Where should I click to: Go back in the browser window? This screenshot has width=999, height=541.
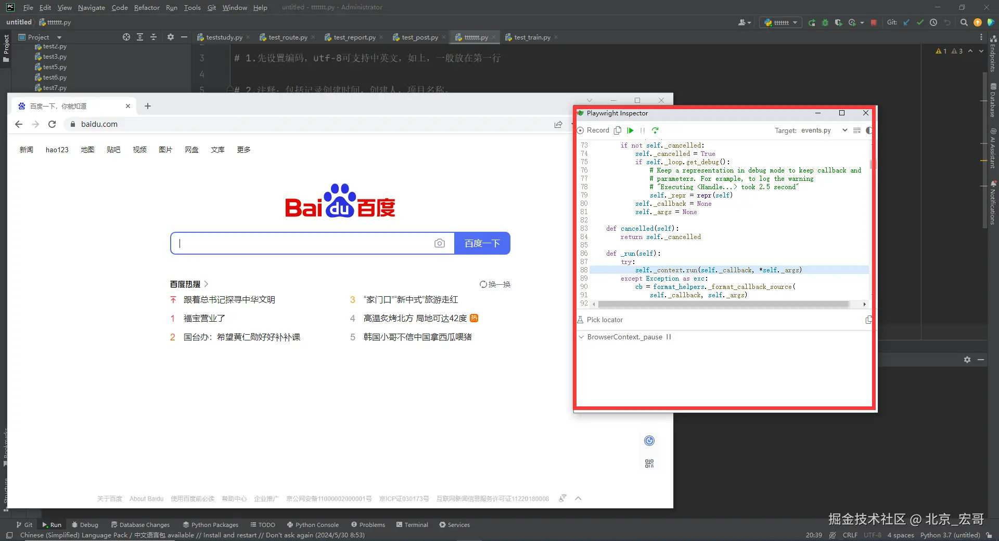click(x=19, y=124)
